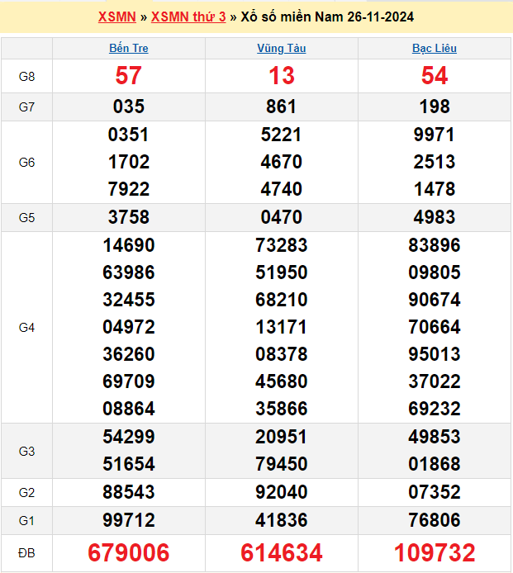Select the G8 row label
This screenshot has width=513, height=573.
coord(26,76)
